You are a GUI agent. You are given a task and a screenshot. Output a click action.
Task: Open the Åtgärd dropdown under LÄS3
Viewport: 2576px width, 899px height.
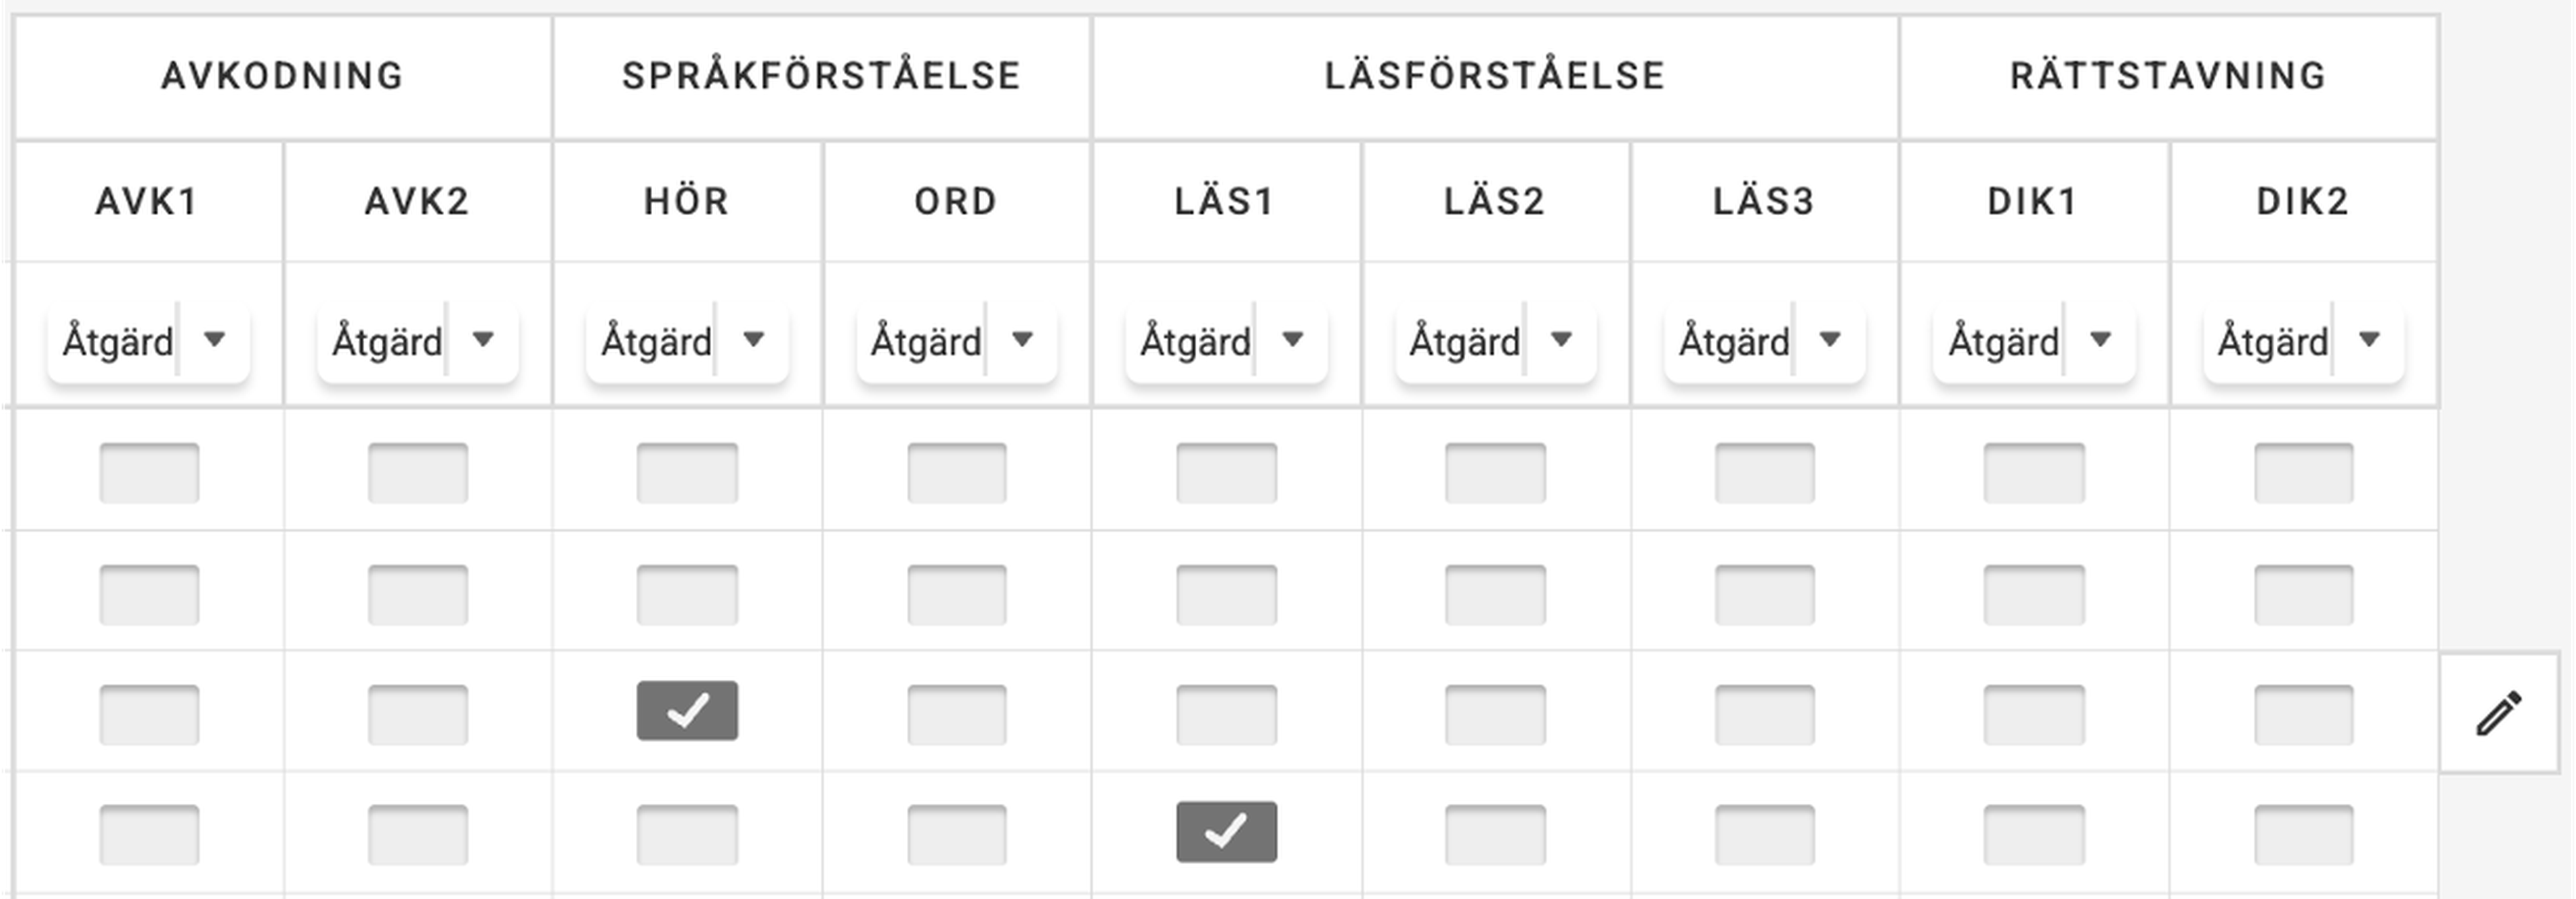pos(1764,342)
